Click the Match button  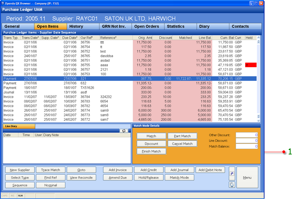[x=152, y=136]
